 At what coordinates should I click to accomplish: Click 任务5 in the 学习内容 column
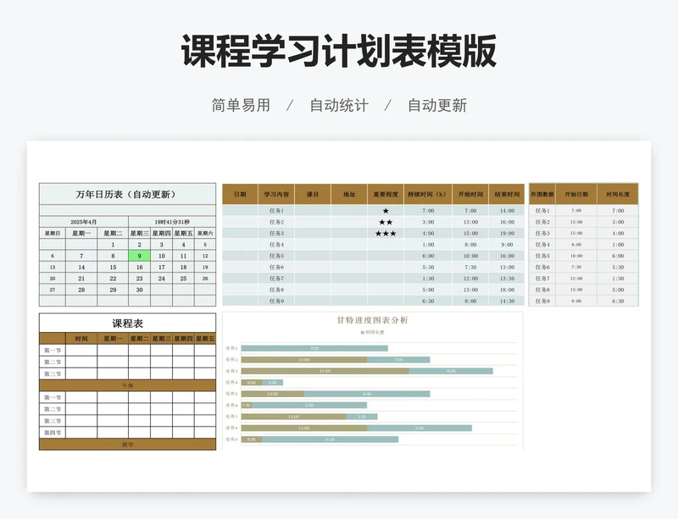click(x=276, y=256)
